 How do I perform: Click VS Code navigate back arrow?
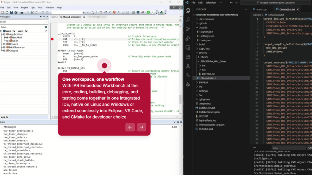[x=231, y=3]
